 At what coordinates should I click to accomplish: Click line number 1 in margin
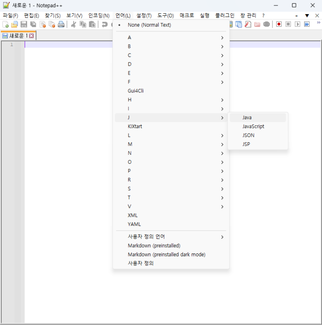click(12, 45)
